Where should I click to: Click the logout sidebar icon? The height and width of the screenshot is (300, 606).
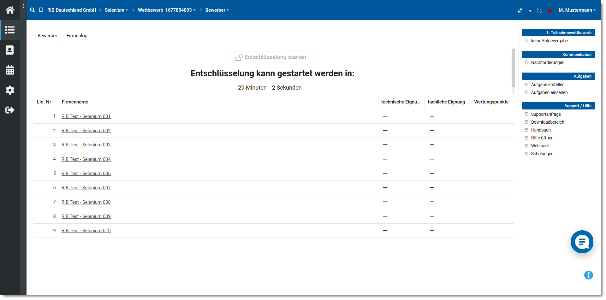[10, 110]
